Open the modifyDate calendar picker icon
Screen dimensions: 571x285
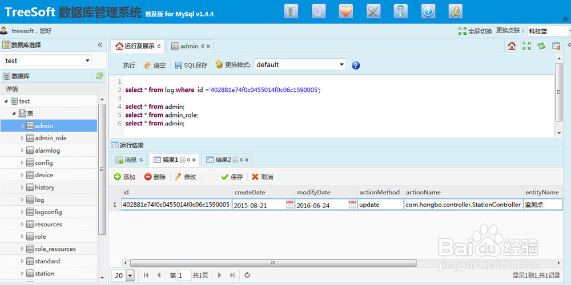352,204
